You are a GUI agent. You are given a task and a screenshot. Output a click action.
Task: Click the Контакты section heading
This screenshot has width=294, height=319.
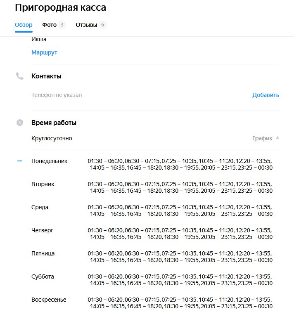tap(46, 76)
